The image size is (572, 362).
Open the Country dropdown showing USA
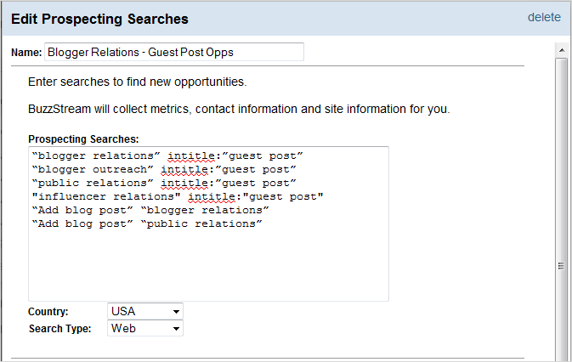pos(145,311)
